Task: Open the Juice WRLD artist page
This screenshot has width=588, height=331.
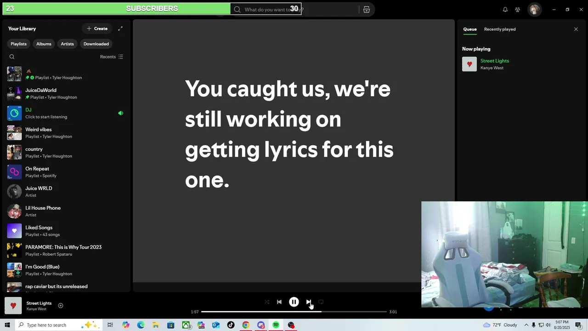Action: pos(66,192)
